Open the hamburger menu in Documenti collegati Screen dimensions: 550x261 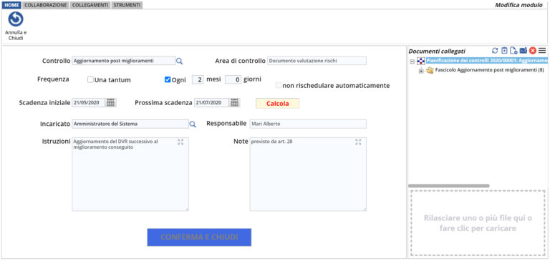542,51
